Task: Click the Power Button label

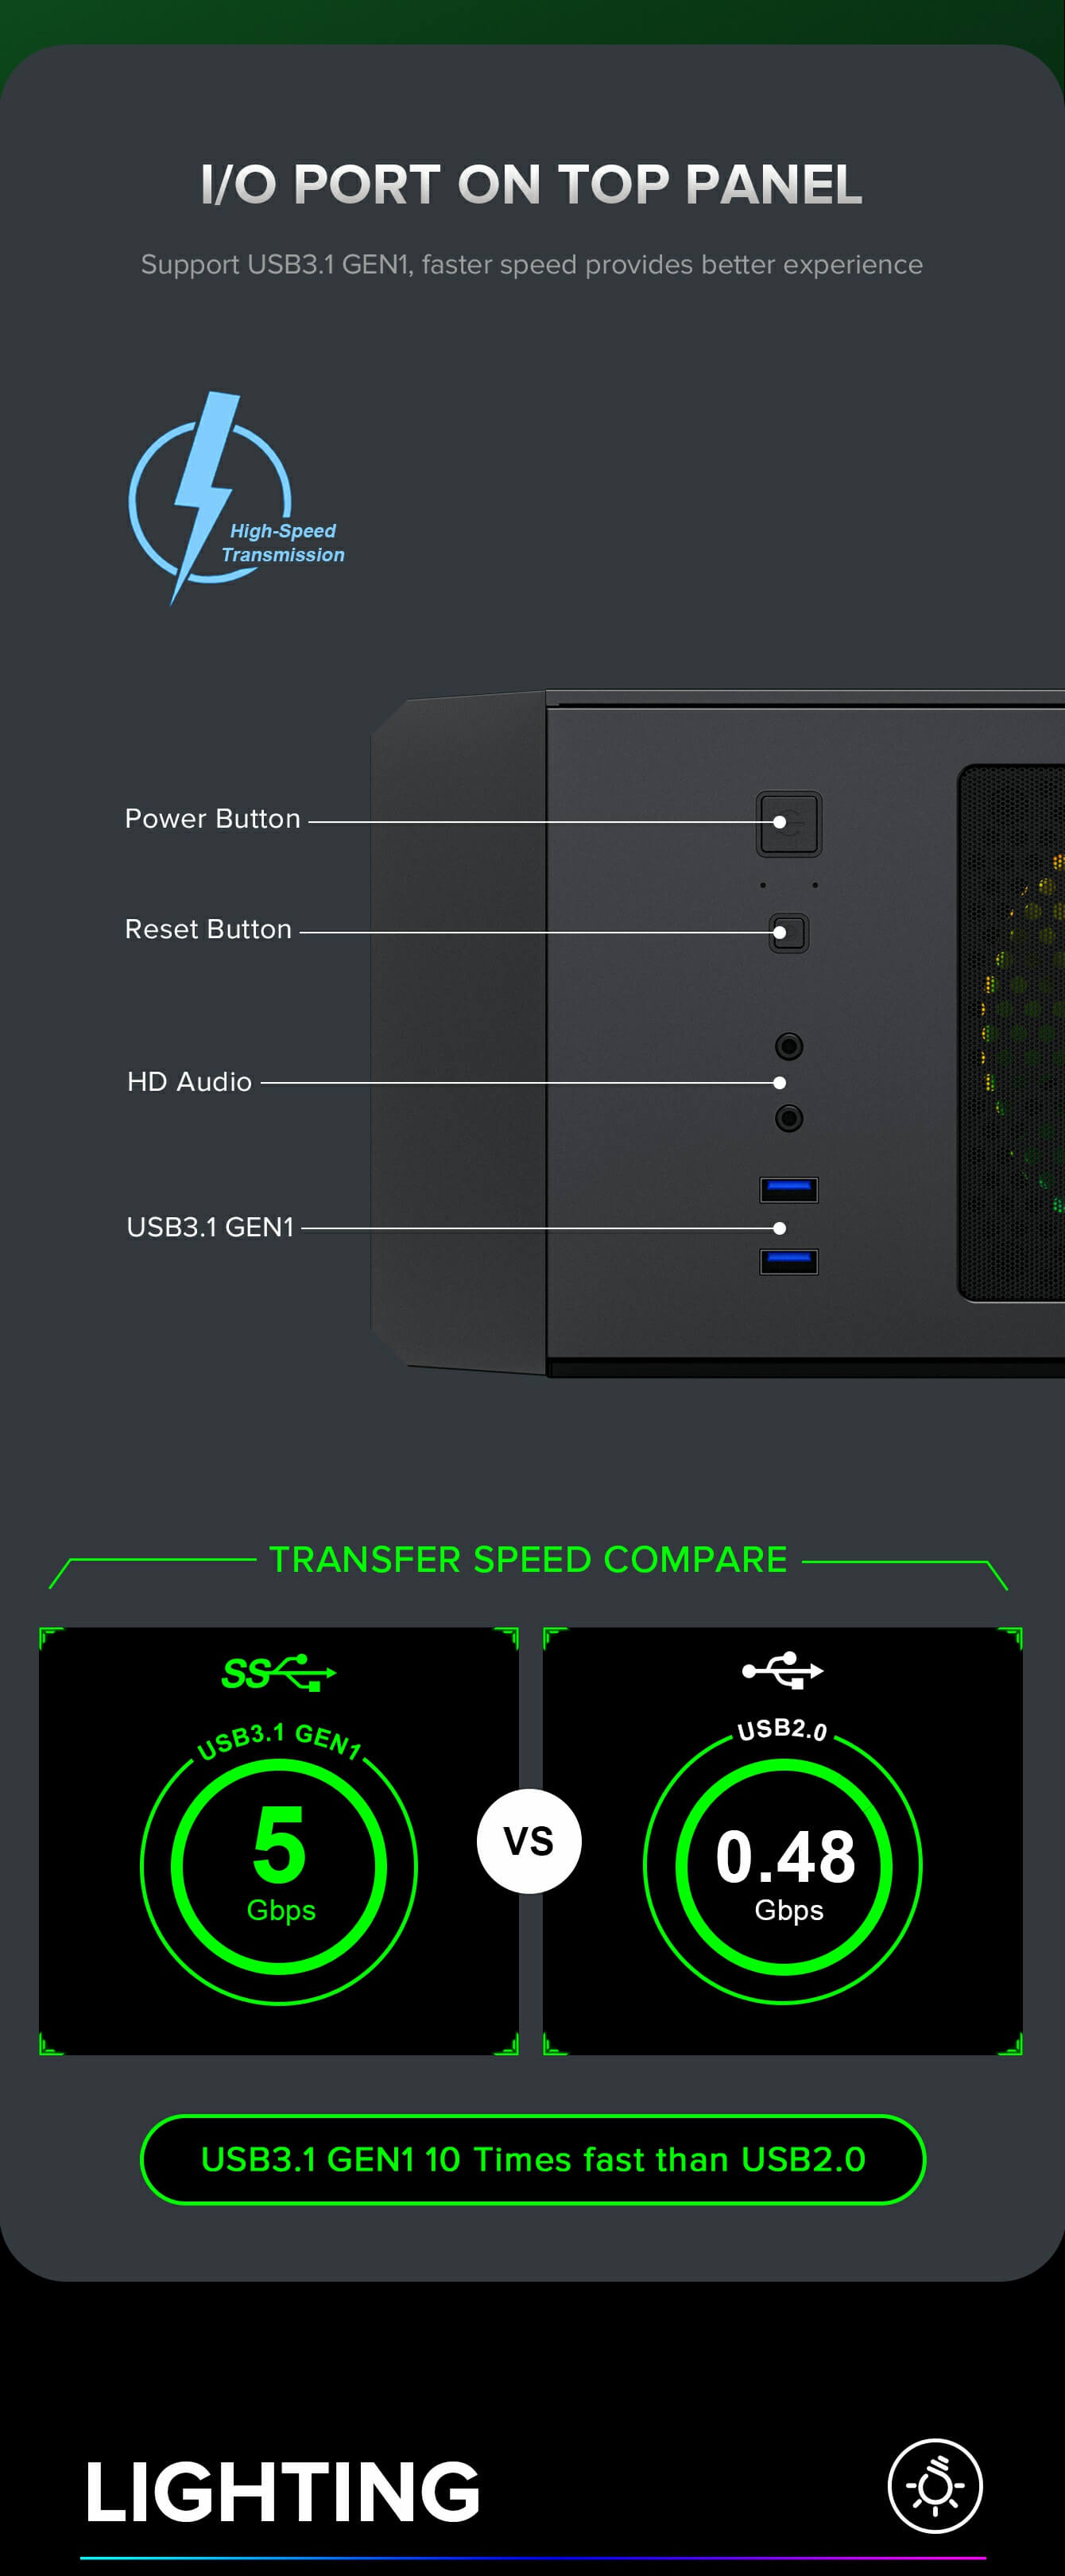Action: pyautogui.click(x=212, y=819)
